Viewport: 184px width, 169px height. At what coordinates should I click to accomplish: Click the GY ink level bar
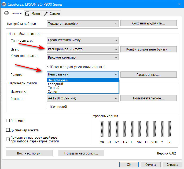coord(117,129)
